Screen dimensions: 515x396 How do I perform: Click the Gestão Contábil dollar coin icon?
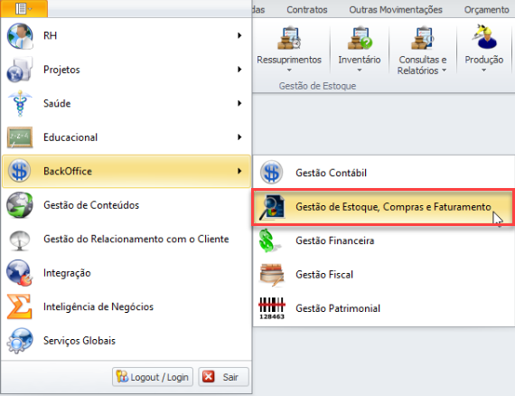271,172
